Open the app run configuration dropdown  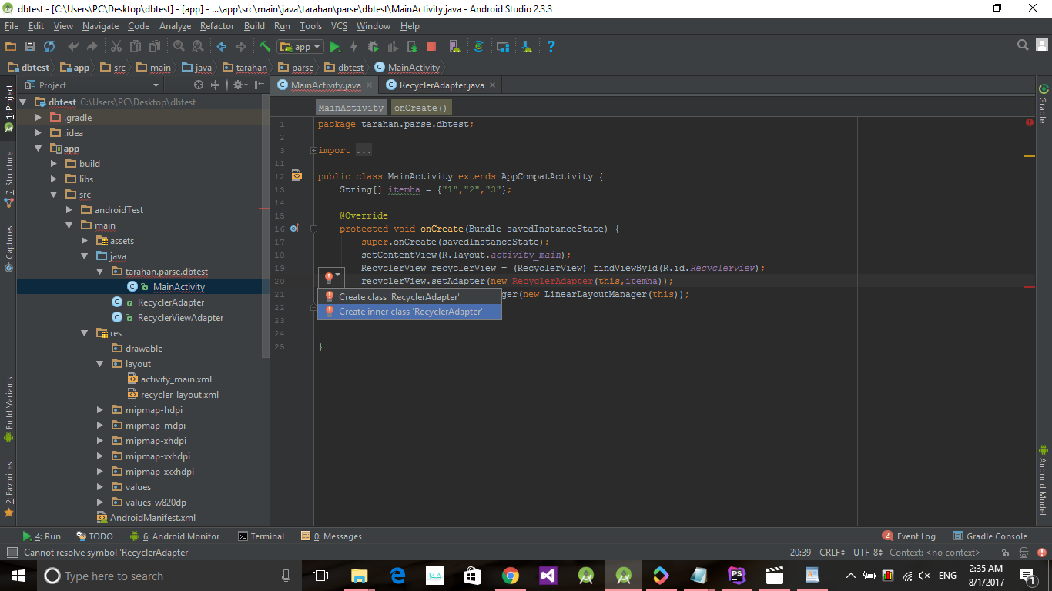click(x=300, y=47)
